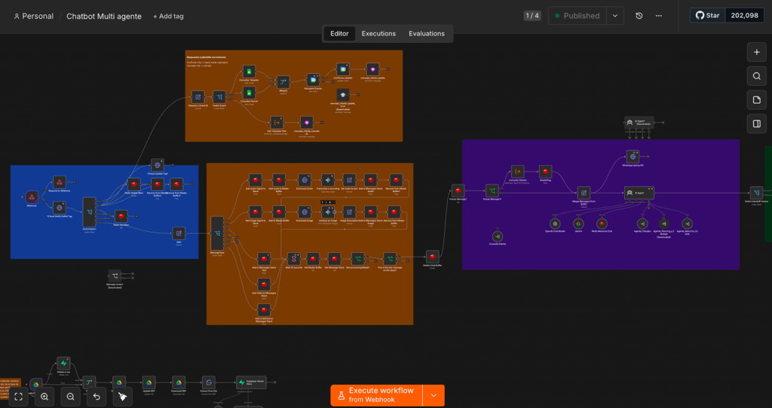Click Execute workflow from Webhook button

click(x=377, y=395)
